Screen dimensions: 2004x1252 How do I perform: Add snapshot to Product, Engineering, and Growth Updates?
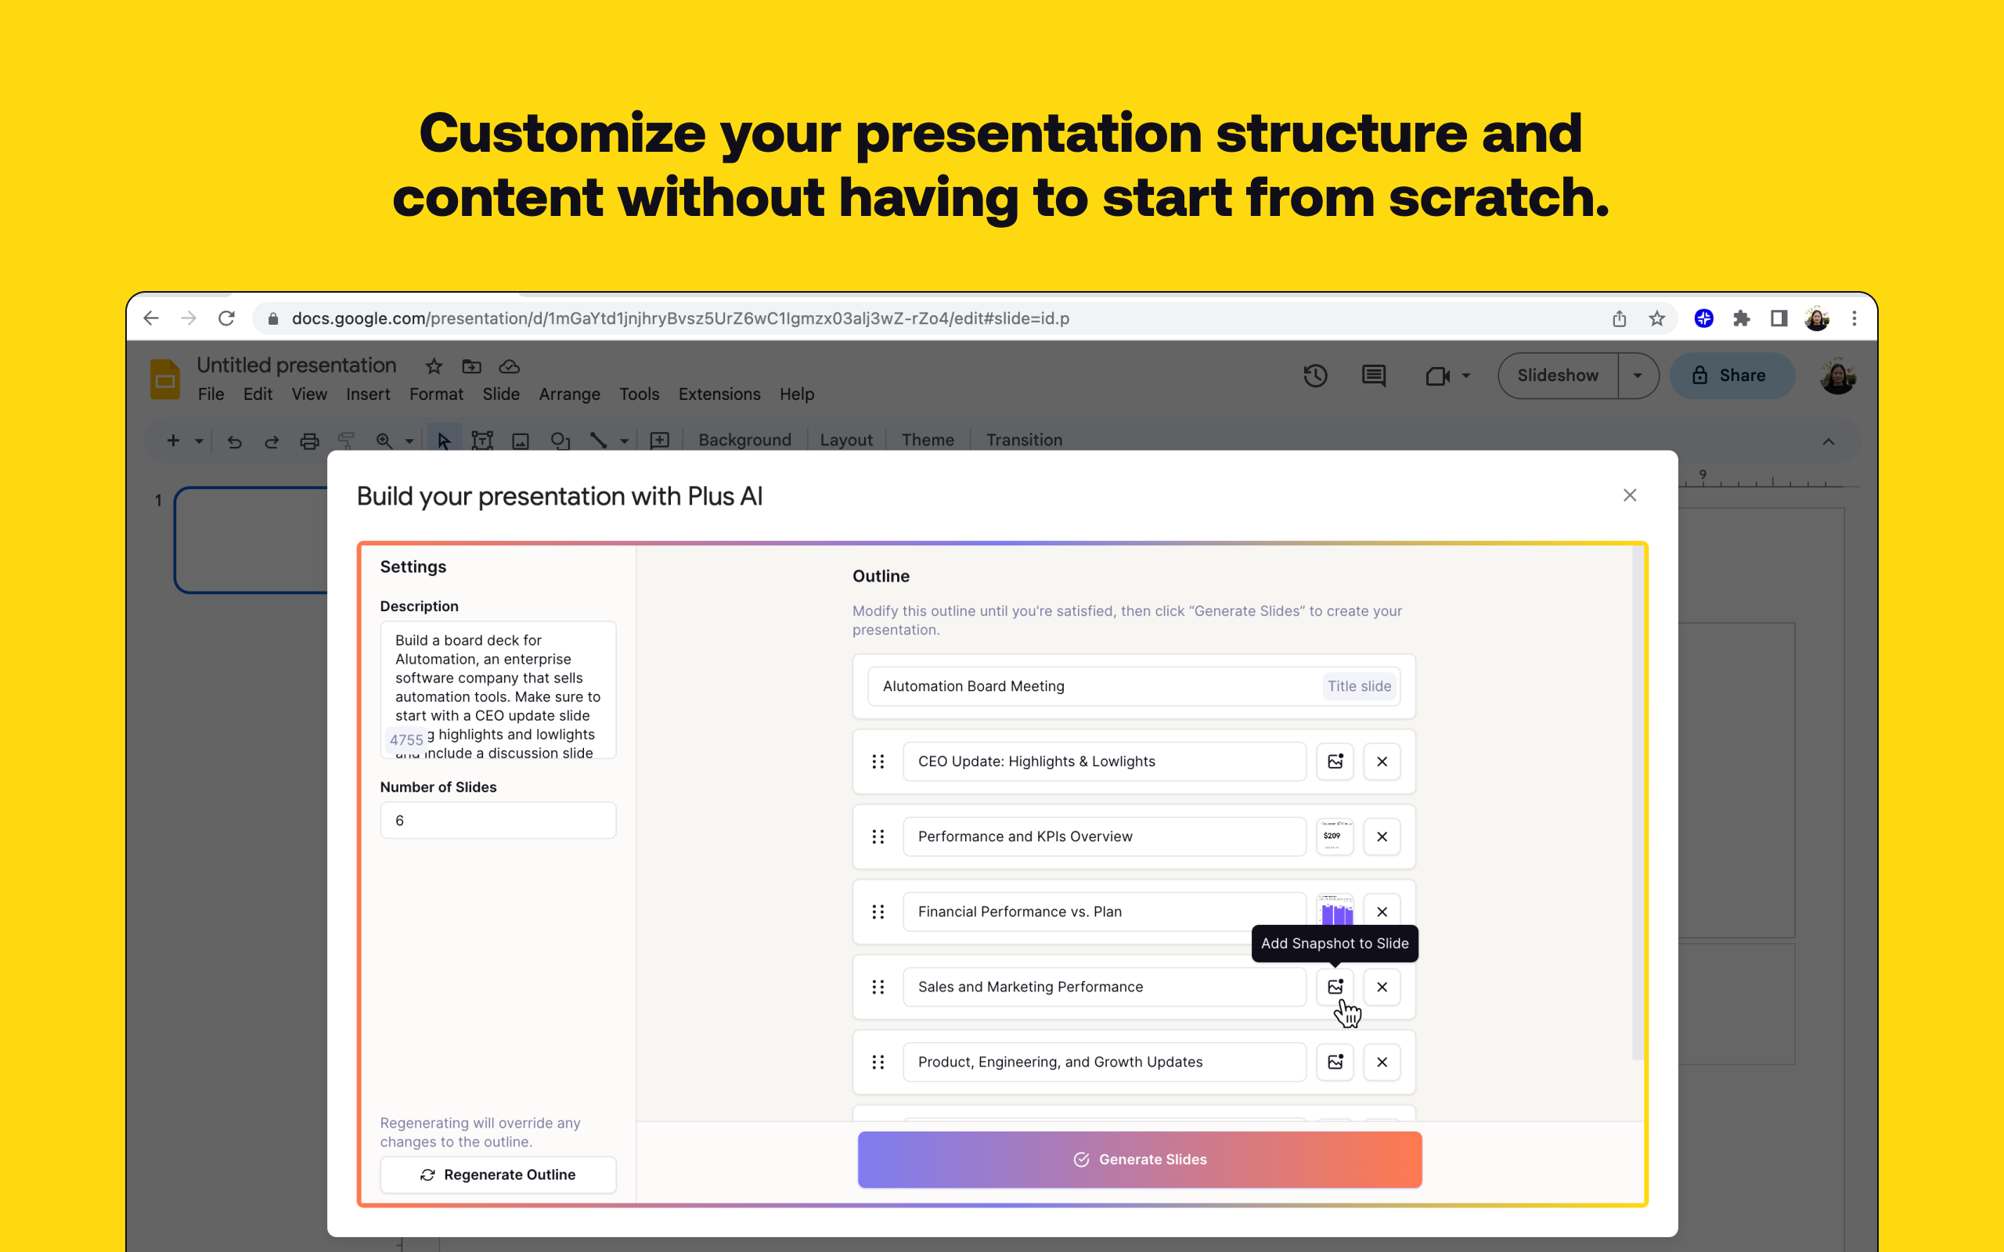click(x=1335, y=1063)
